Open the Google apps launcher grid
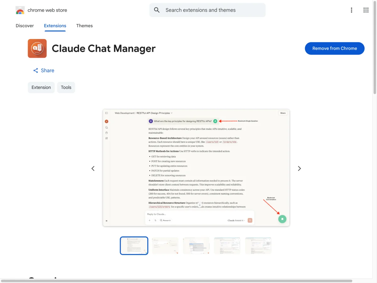The height and width of the screenshot is (283, 377). coord(366,10)
